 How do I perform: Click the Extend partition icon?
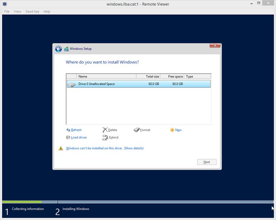click(105, 137)
